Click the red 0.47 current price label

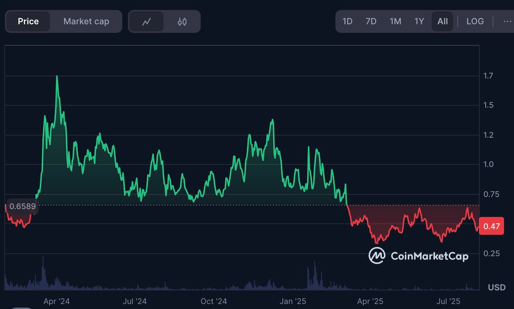[492, 226]
